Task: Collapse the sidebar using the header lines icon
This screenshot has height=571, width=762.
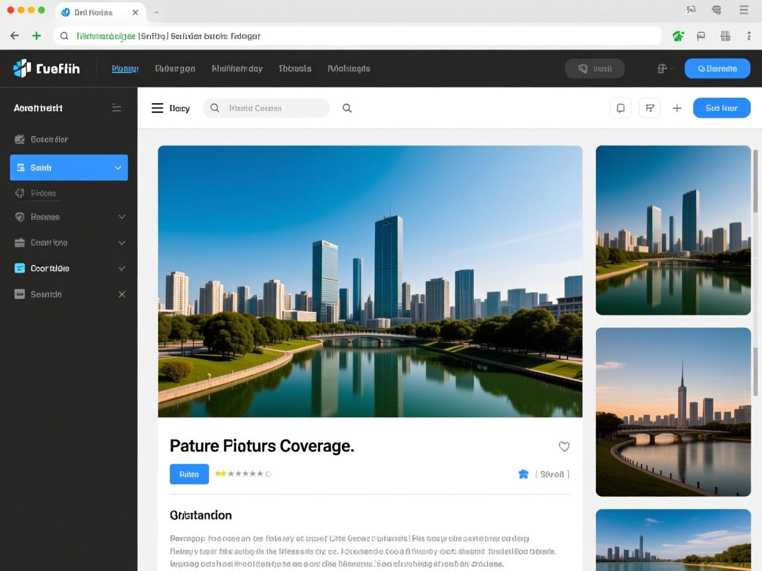Action: coord(116,108)
